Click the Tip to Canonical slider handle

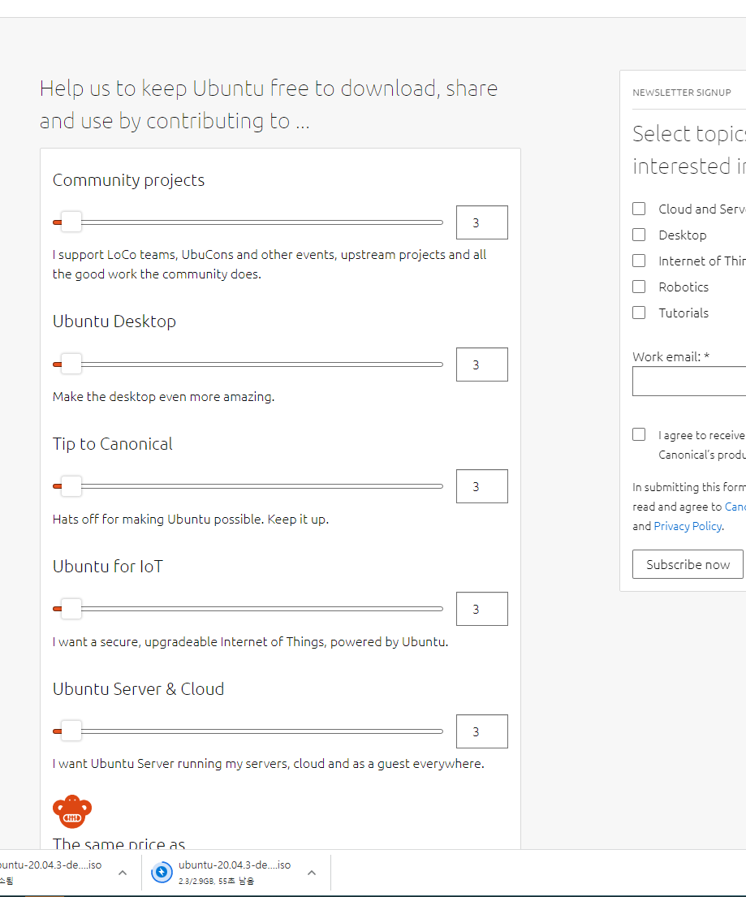click(71, 486)
